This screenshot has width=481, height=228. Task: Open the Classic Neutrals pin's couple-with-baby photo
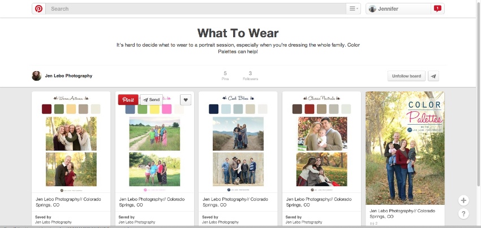click(x=321, y=134)
